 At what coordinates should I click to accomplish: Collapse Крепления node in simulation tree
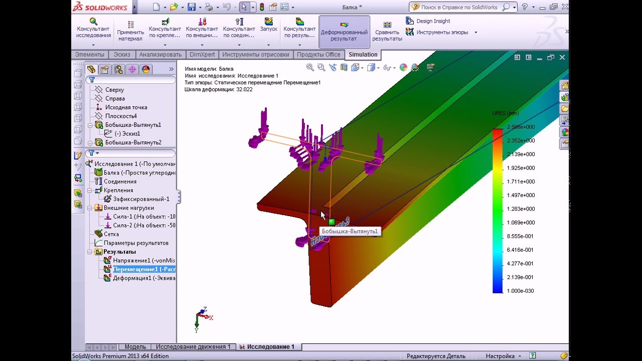coord(90,190)
